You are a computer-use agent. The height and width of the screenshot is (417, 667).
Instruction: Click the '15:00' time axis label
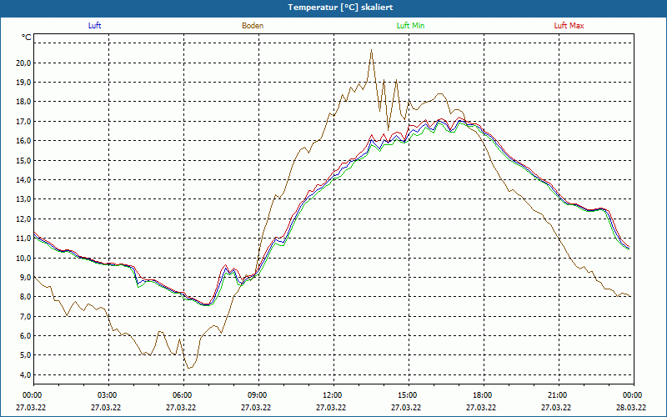pyautogui.click(x=409, y=395)
